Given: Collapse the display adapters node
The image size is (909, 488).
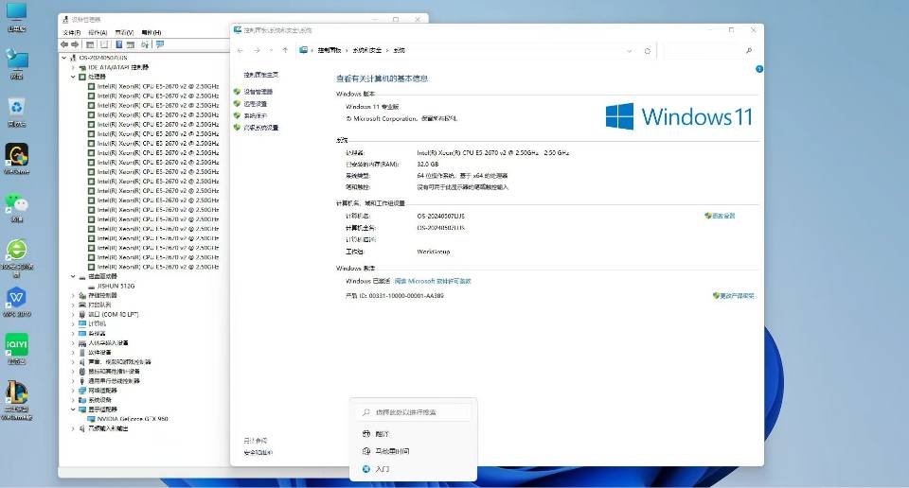Looking at the screenshot, I should coord(74,410).
